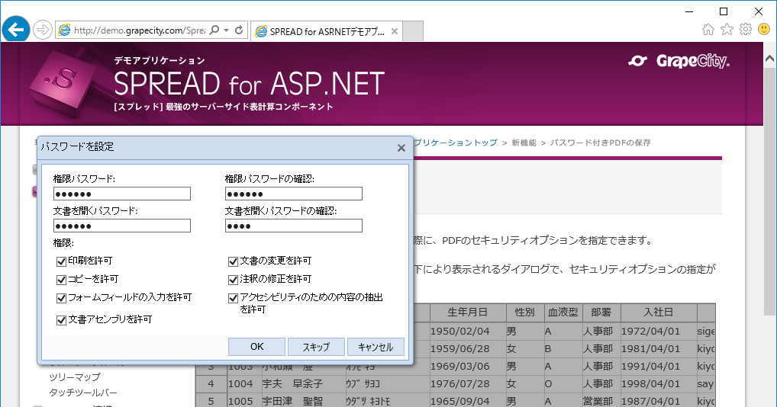Open ツリーマップ in the sidebar
777x407 pixels.
pyautogui.click(x=74, y=377)
